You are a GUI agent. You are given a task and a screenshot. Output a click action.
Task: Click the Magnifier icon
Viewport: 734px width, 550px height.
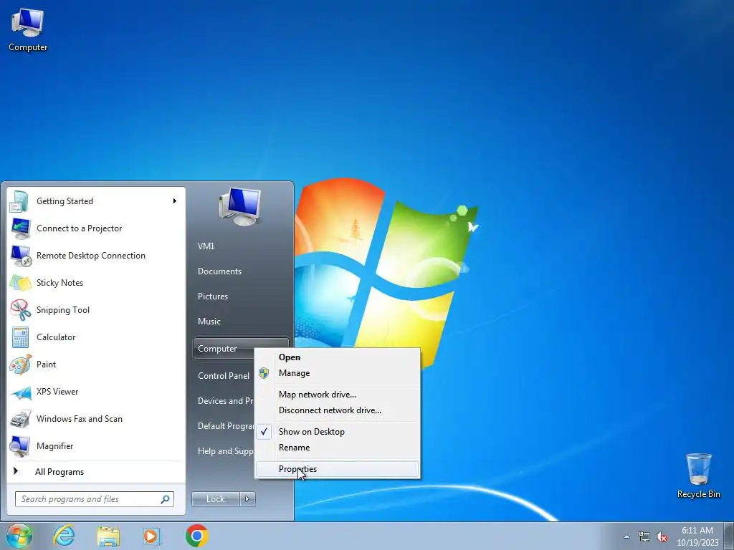[x=20, y=446]
